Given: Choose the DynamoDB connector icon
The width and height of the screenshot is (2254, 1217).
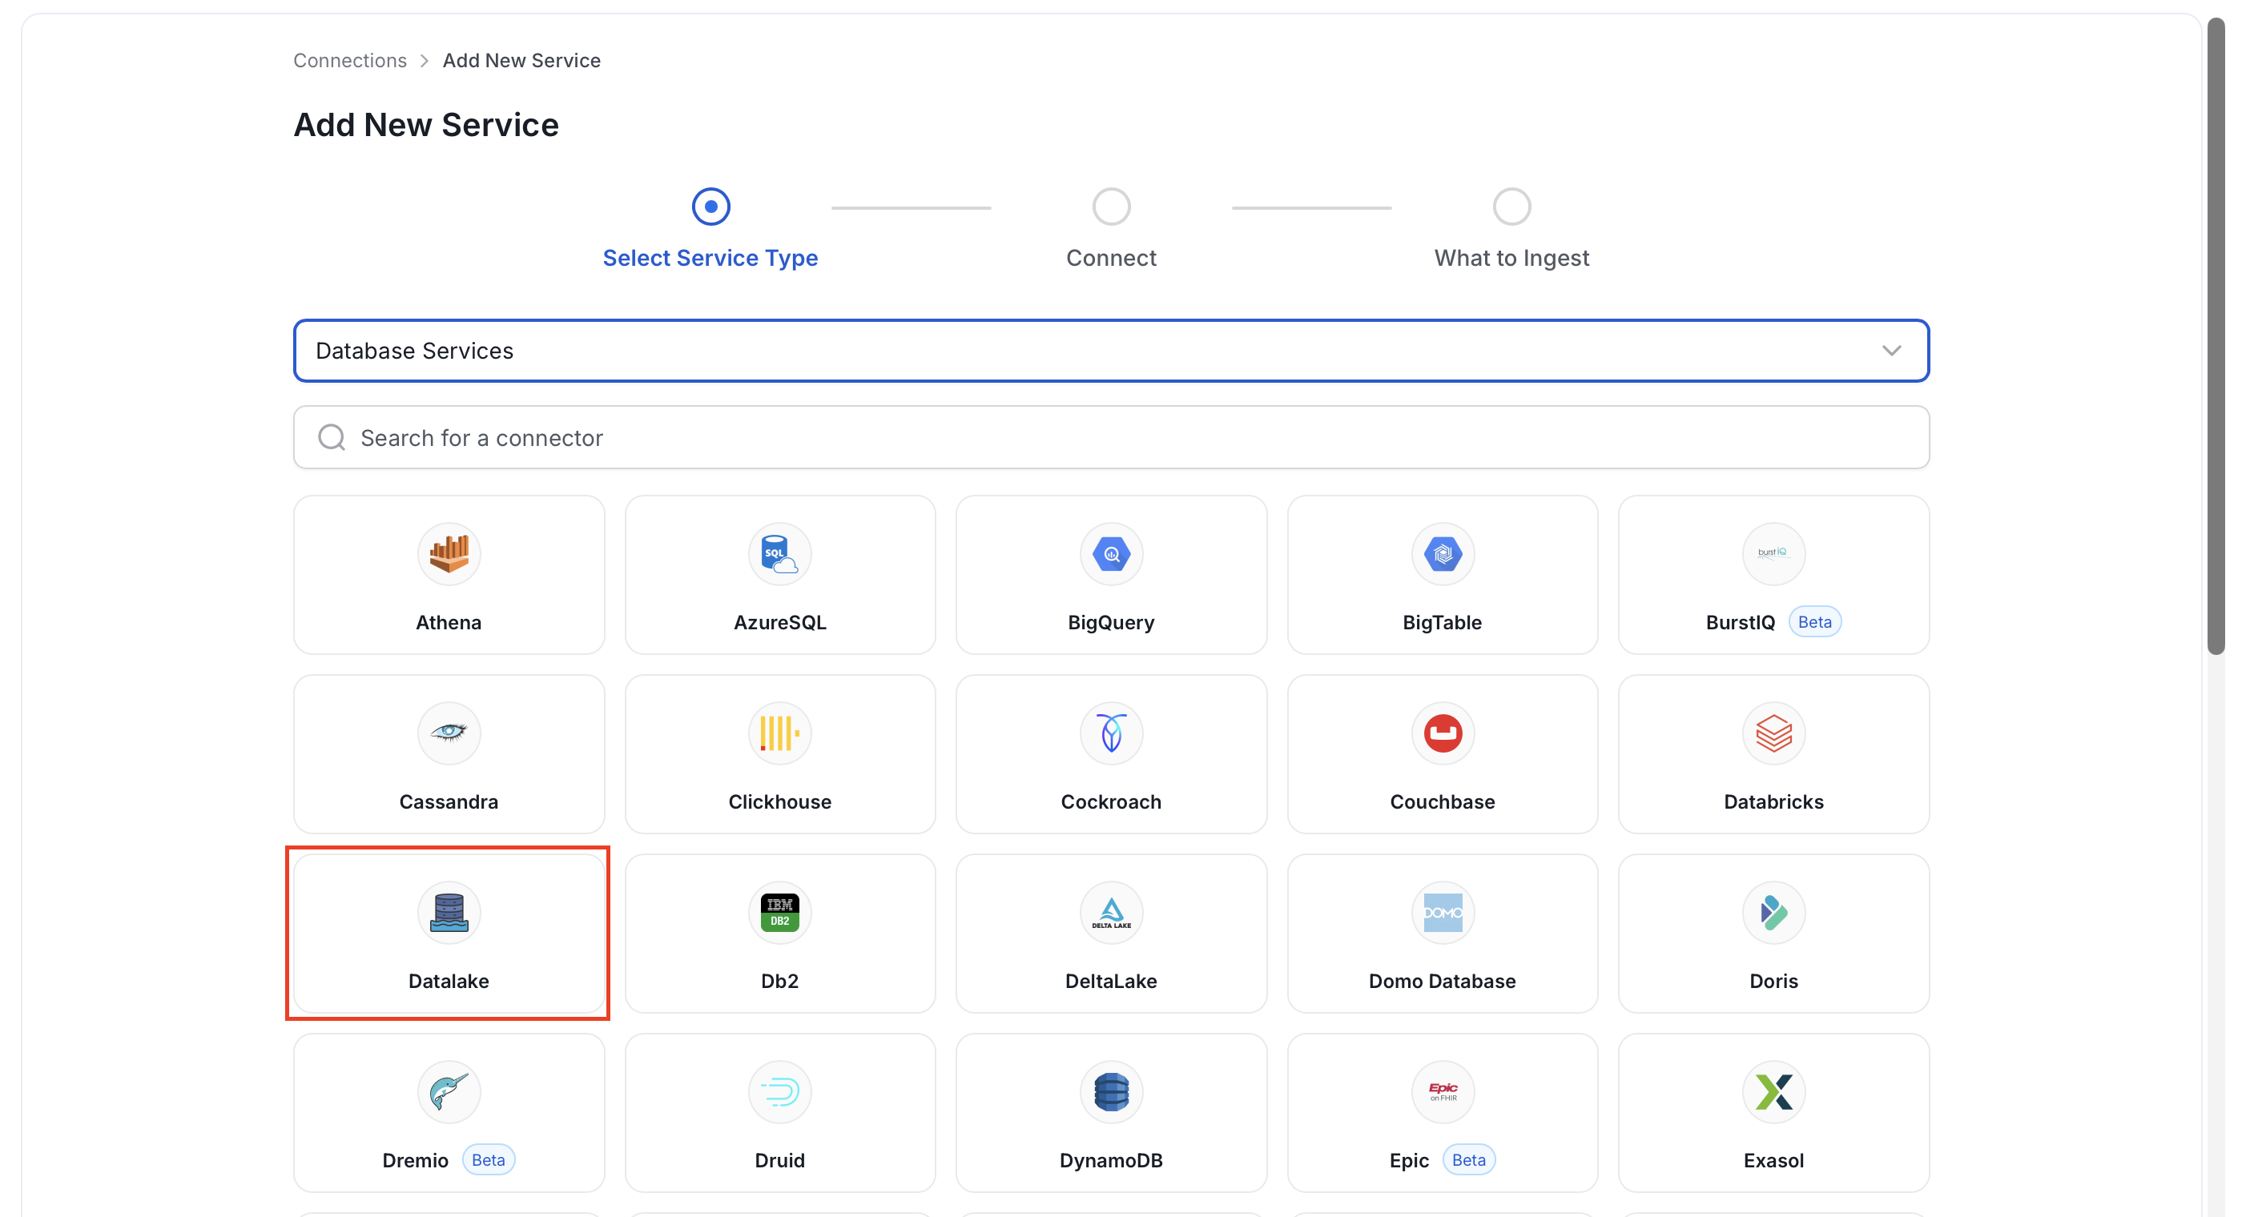Looking at the screenshot, I should click(1111, 1092).
